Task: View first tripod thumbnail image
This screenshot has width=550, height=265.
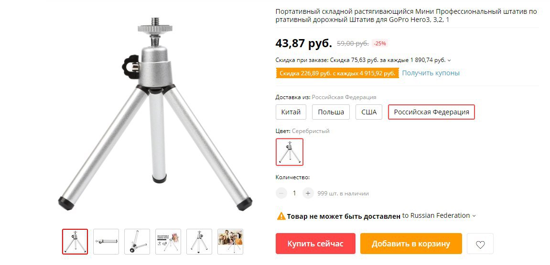Action: point(75,242)
